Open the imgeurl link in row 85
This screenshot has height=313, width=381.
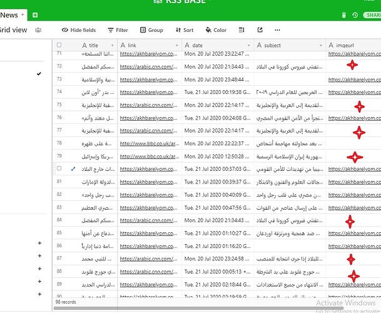355,233
